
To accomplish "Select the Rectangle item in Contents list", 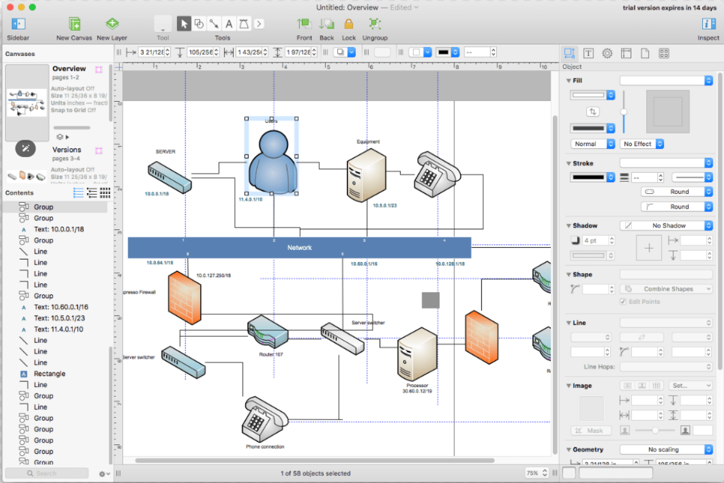I will (x=49, y=374).
